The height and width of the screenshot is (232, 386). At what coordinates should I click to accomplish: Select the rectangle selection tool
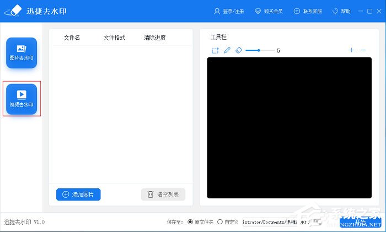[x=215, y=50]
